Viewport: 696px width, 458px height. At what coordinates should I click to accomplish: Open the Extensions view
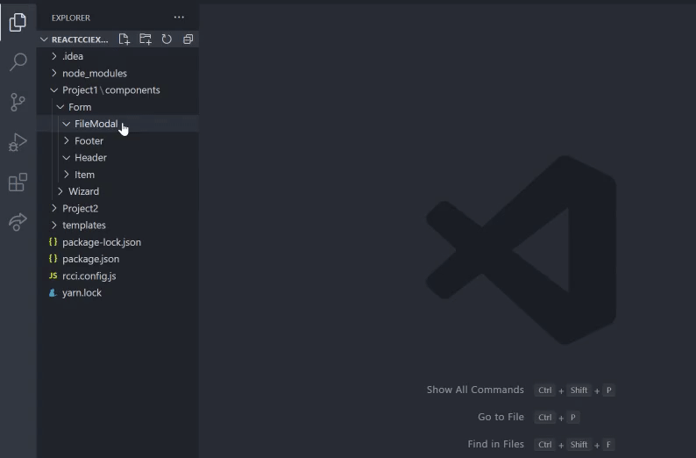[x=18, y=182]
